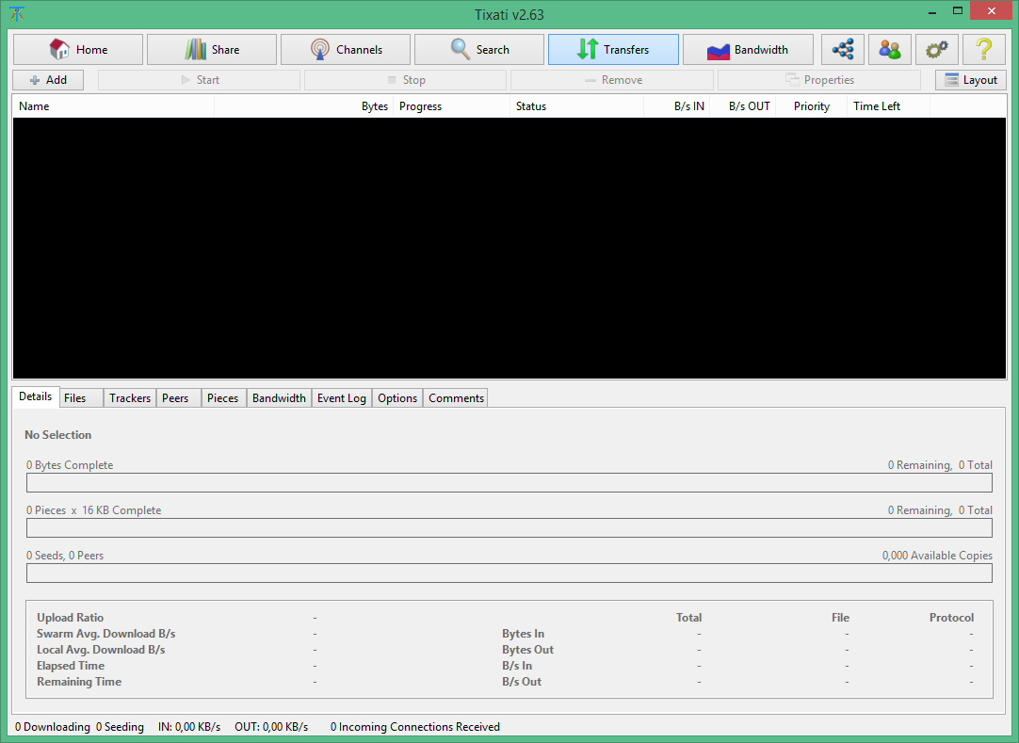Open the Peers tab
The height and width of the screenshot is (743, 1019).
[x=175, y=398]
